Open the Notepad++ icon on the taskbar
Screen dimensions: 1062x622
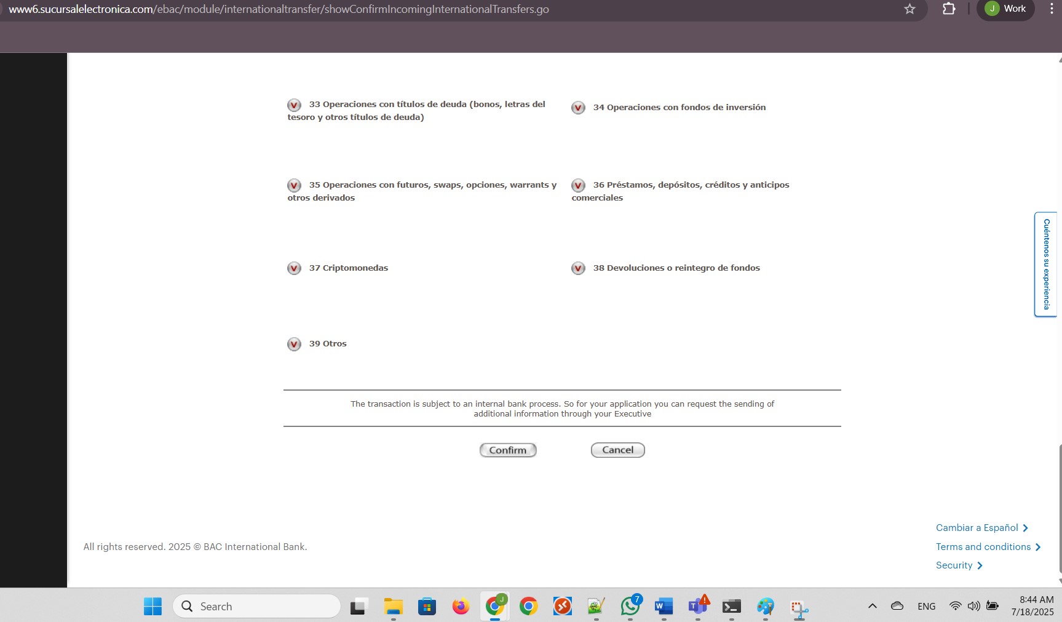(596, 607)
